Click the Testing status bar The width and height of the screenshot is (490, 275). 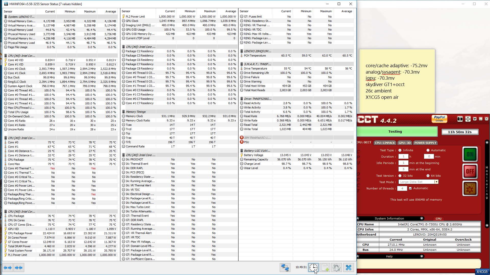(397, 132)
